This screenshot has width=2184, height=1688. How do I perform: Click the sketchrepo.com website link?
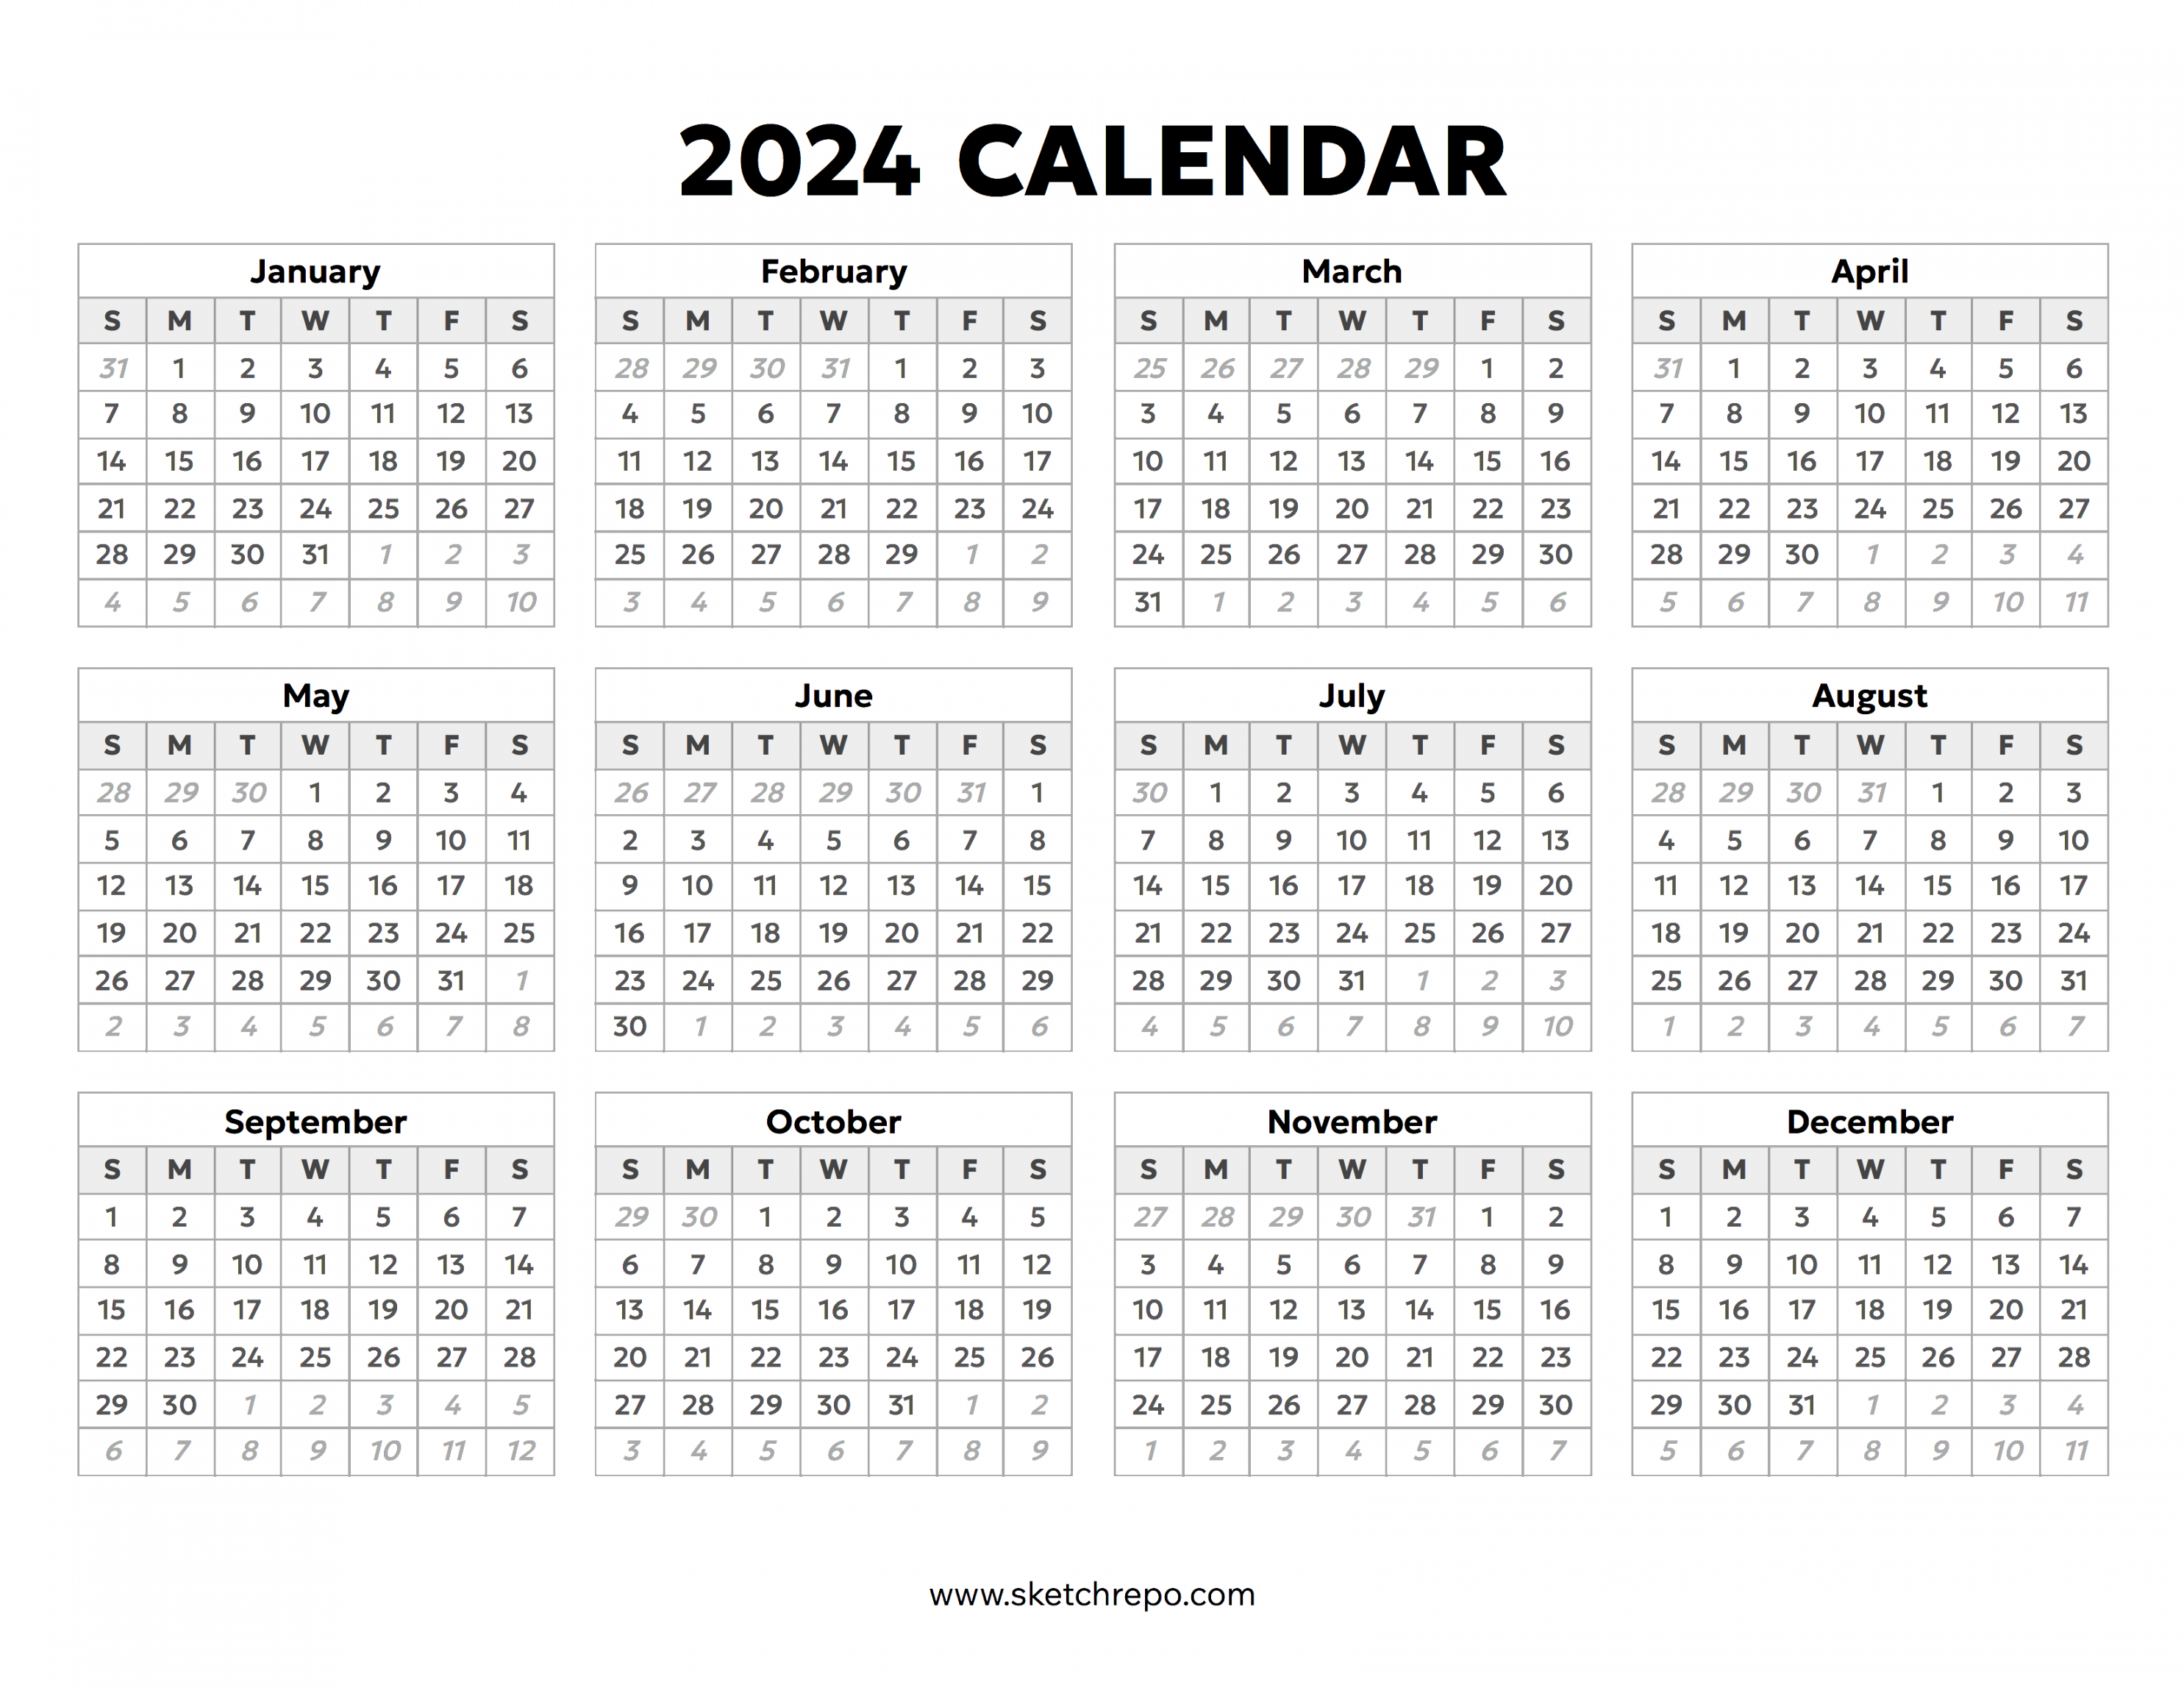click(1092, 1594)
